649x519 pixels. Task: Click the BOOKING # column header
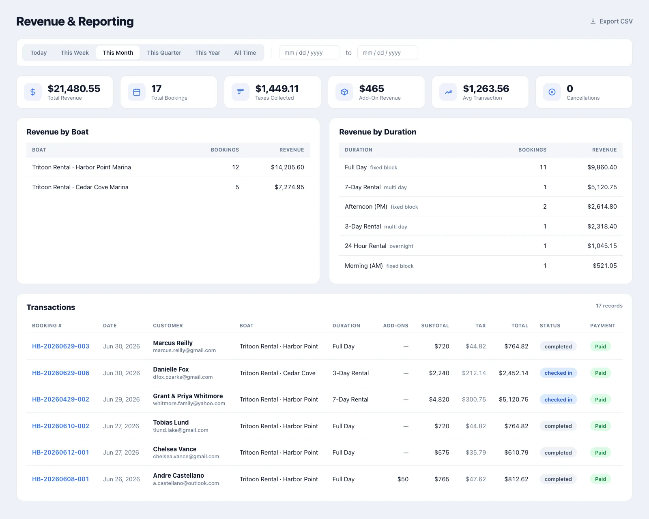pos(47,326)
